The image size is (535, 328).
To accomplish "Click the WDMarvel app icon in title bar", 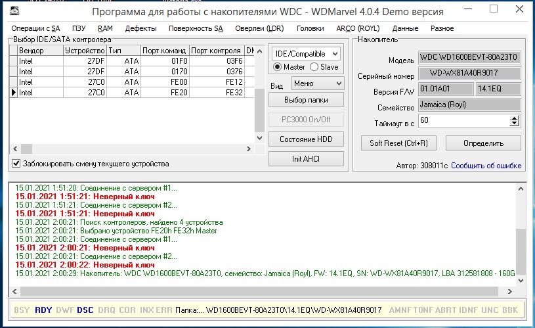I will click(14, 11).
